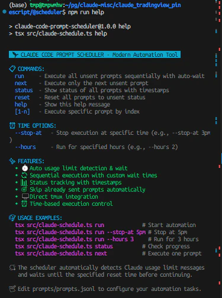This screenshot has height=298, width=222.
Task: Click the '--stop-at' option name under TIME OPTIONS
Action: click(x=28, y=133)
